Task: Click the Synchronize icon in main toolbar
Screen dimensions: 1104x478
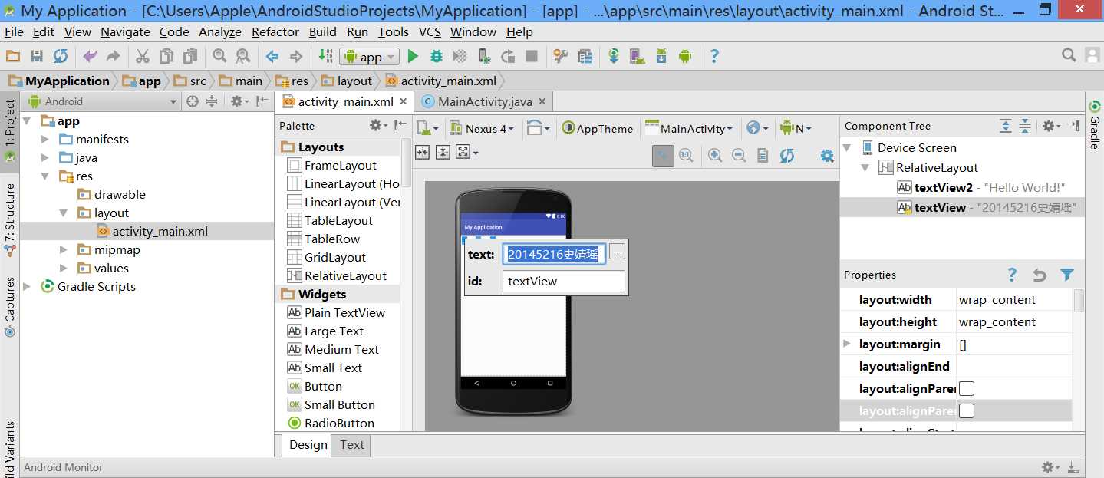Action: (x=61, y=56)
